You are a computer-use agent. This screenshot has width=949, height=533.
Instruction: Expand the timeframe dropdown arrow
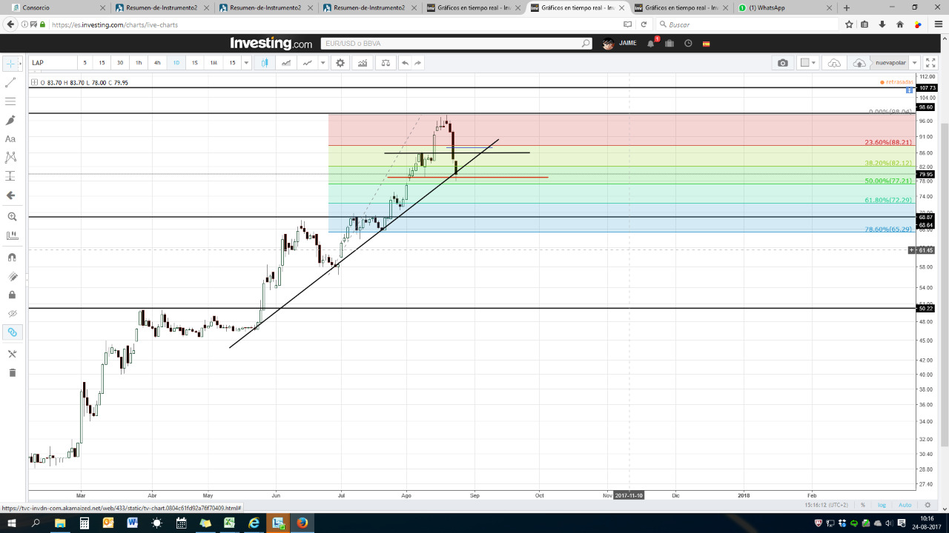coord(247,63)
